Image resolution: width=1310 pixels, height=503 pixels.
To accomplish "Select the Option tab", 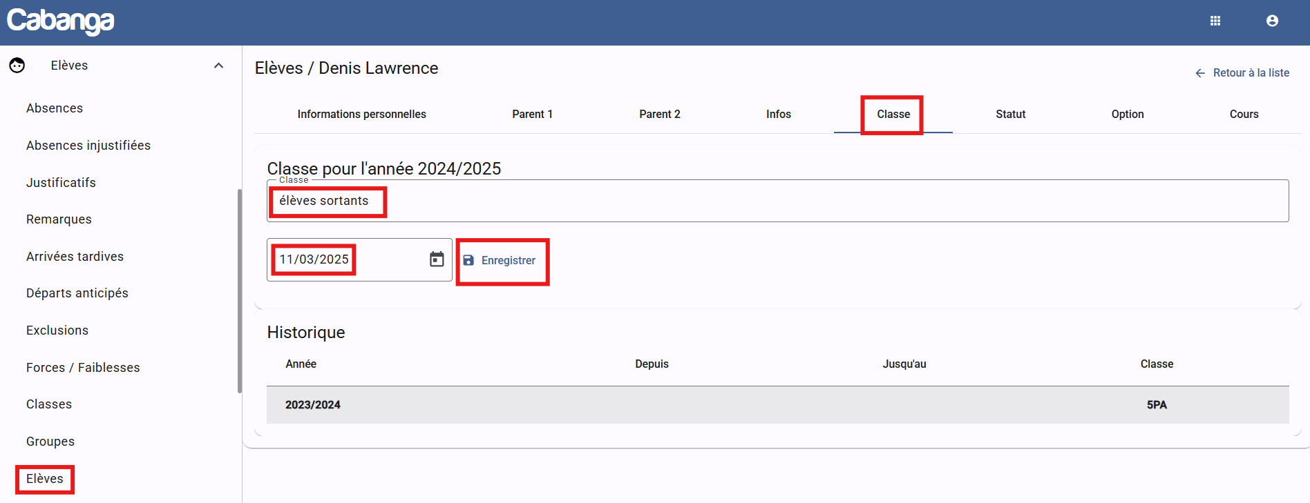I will click(x=1127, y=115).
